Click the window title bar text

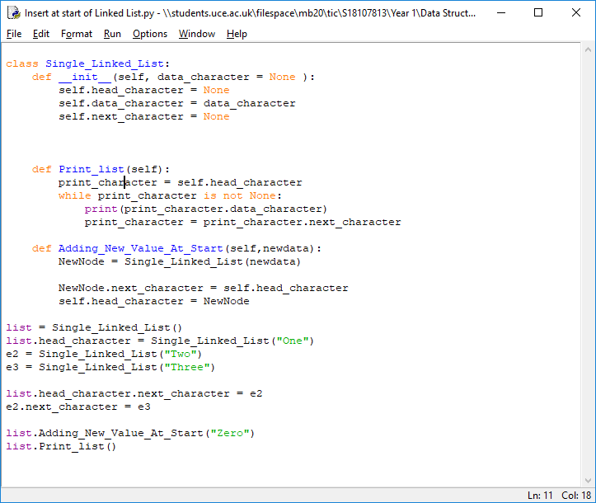247,13
